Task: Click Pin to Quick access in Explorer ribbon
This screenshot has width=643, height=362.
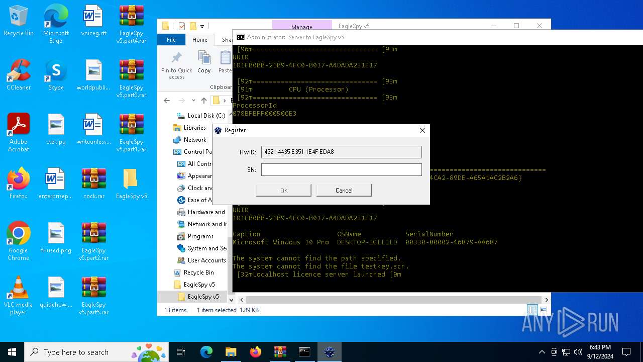Action: point(176,65)
